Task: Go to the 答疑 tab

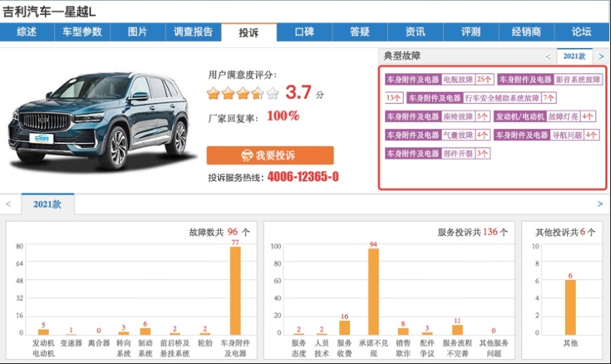Action: (360, 32)
